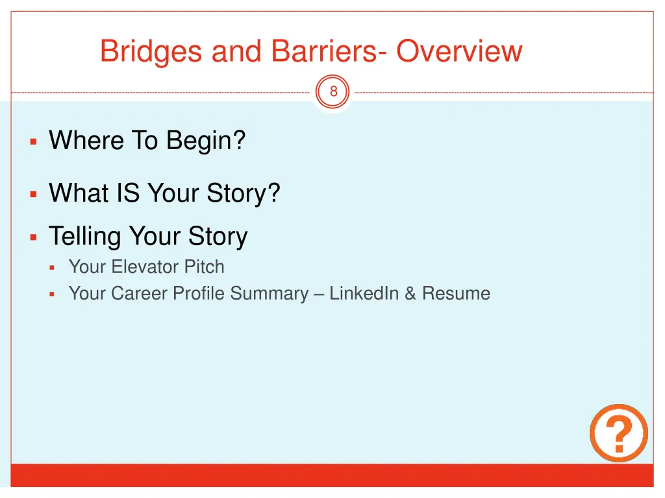The image size is (665, 498).
Task: Click the word LinkedIn in the sub-bullet
Action: 364,293
